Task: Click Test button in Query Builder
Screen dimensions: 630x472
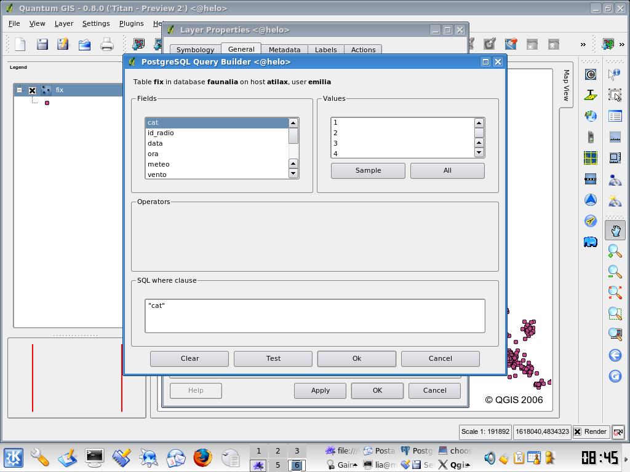Action: click(x=273, y=358)
